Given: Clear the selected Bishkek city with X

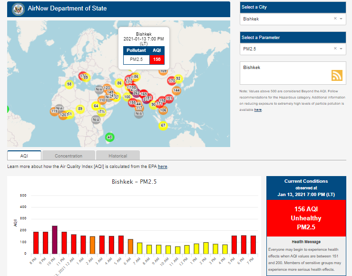Looking at the screenshot, I should [x=335, y=19].
